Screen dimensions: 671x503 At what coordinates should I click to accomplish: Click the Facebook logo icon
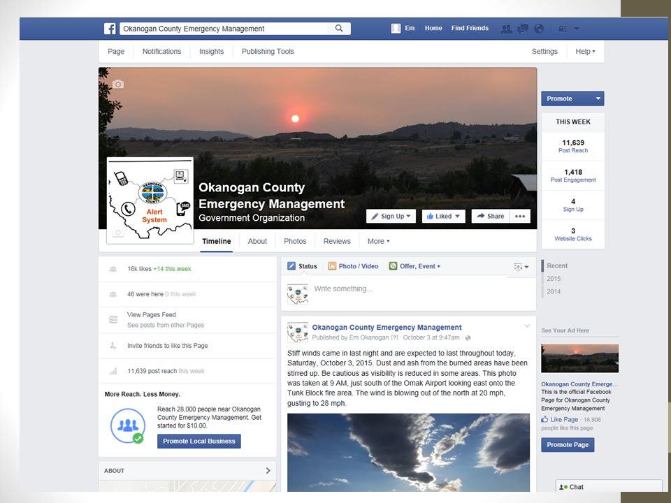tap(110, 29)
